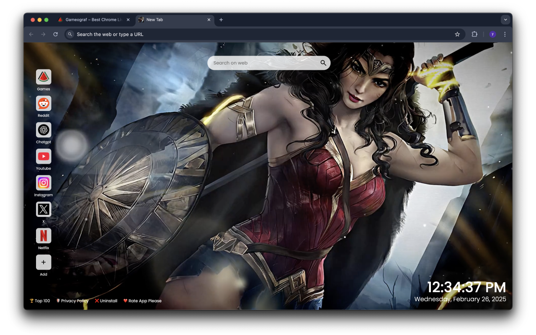Bookmark this page with the star icon
The image size is (536, 335).
(x=457, y=34)
